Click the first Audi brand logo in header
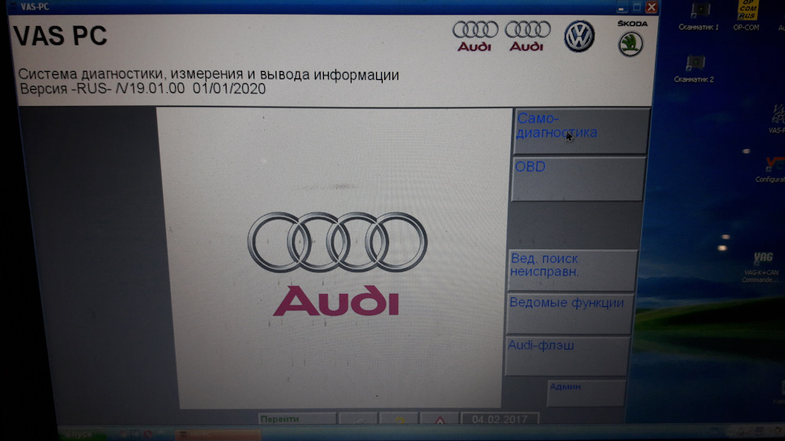The width and height of the screenshot is (785, 441). [x=474, y=36]
